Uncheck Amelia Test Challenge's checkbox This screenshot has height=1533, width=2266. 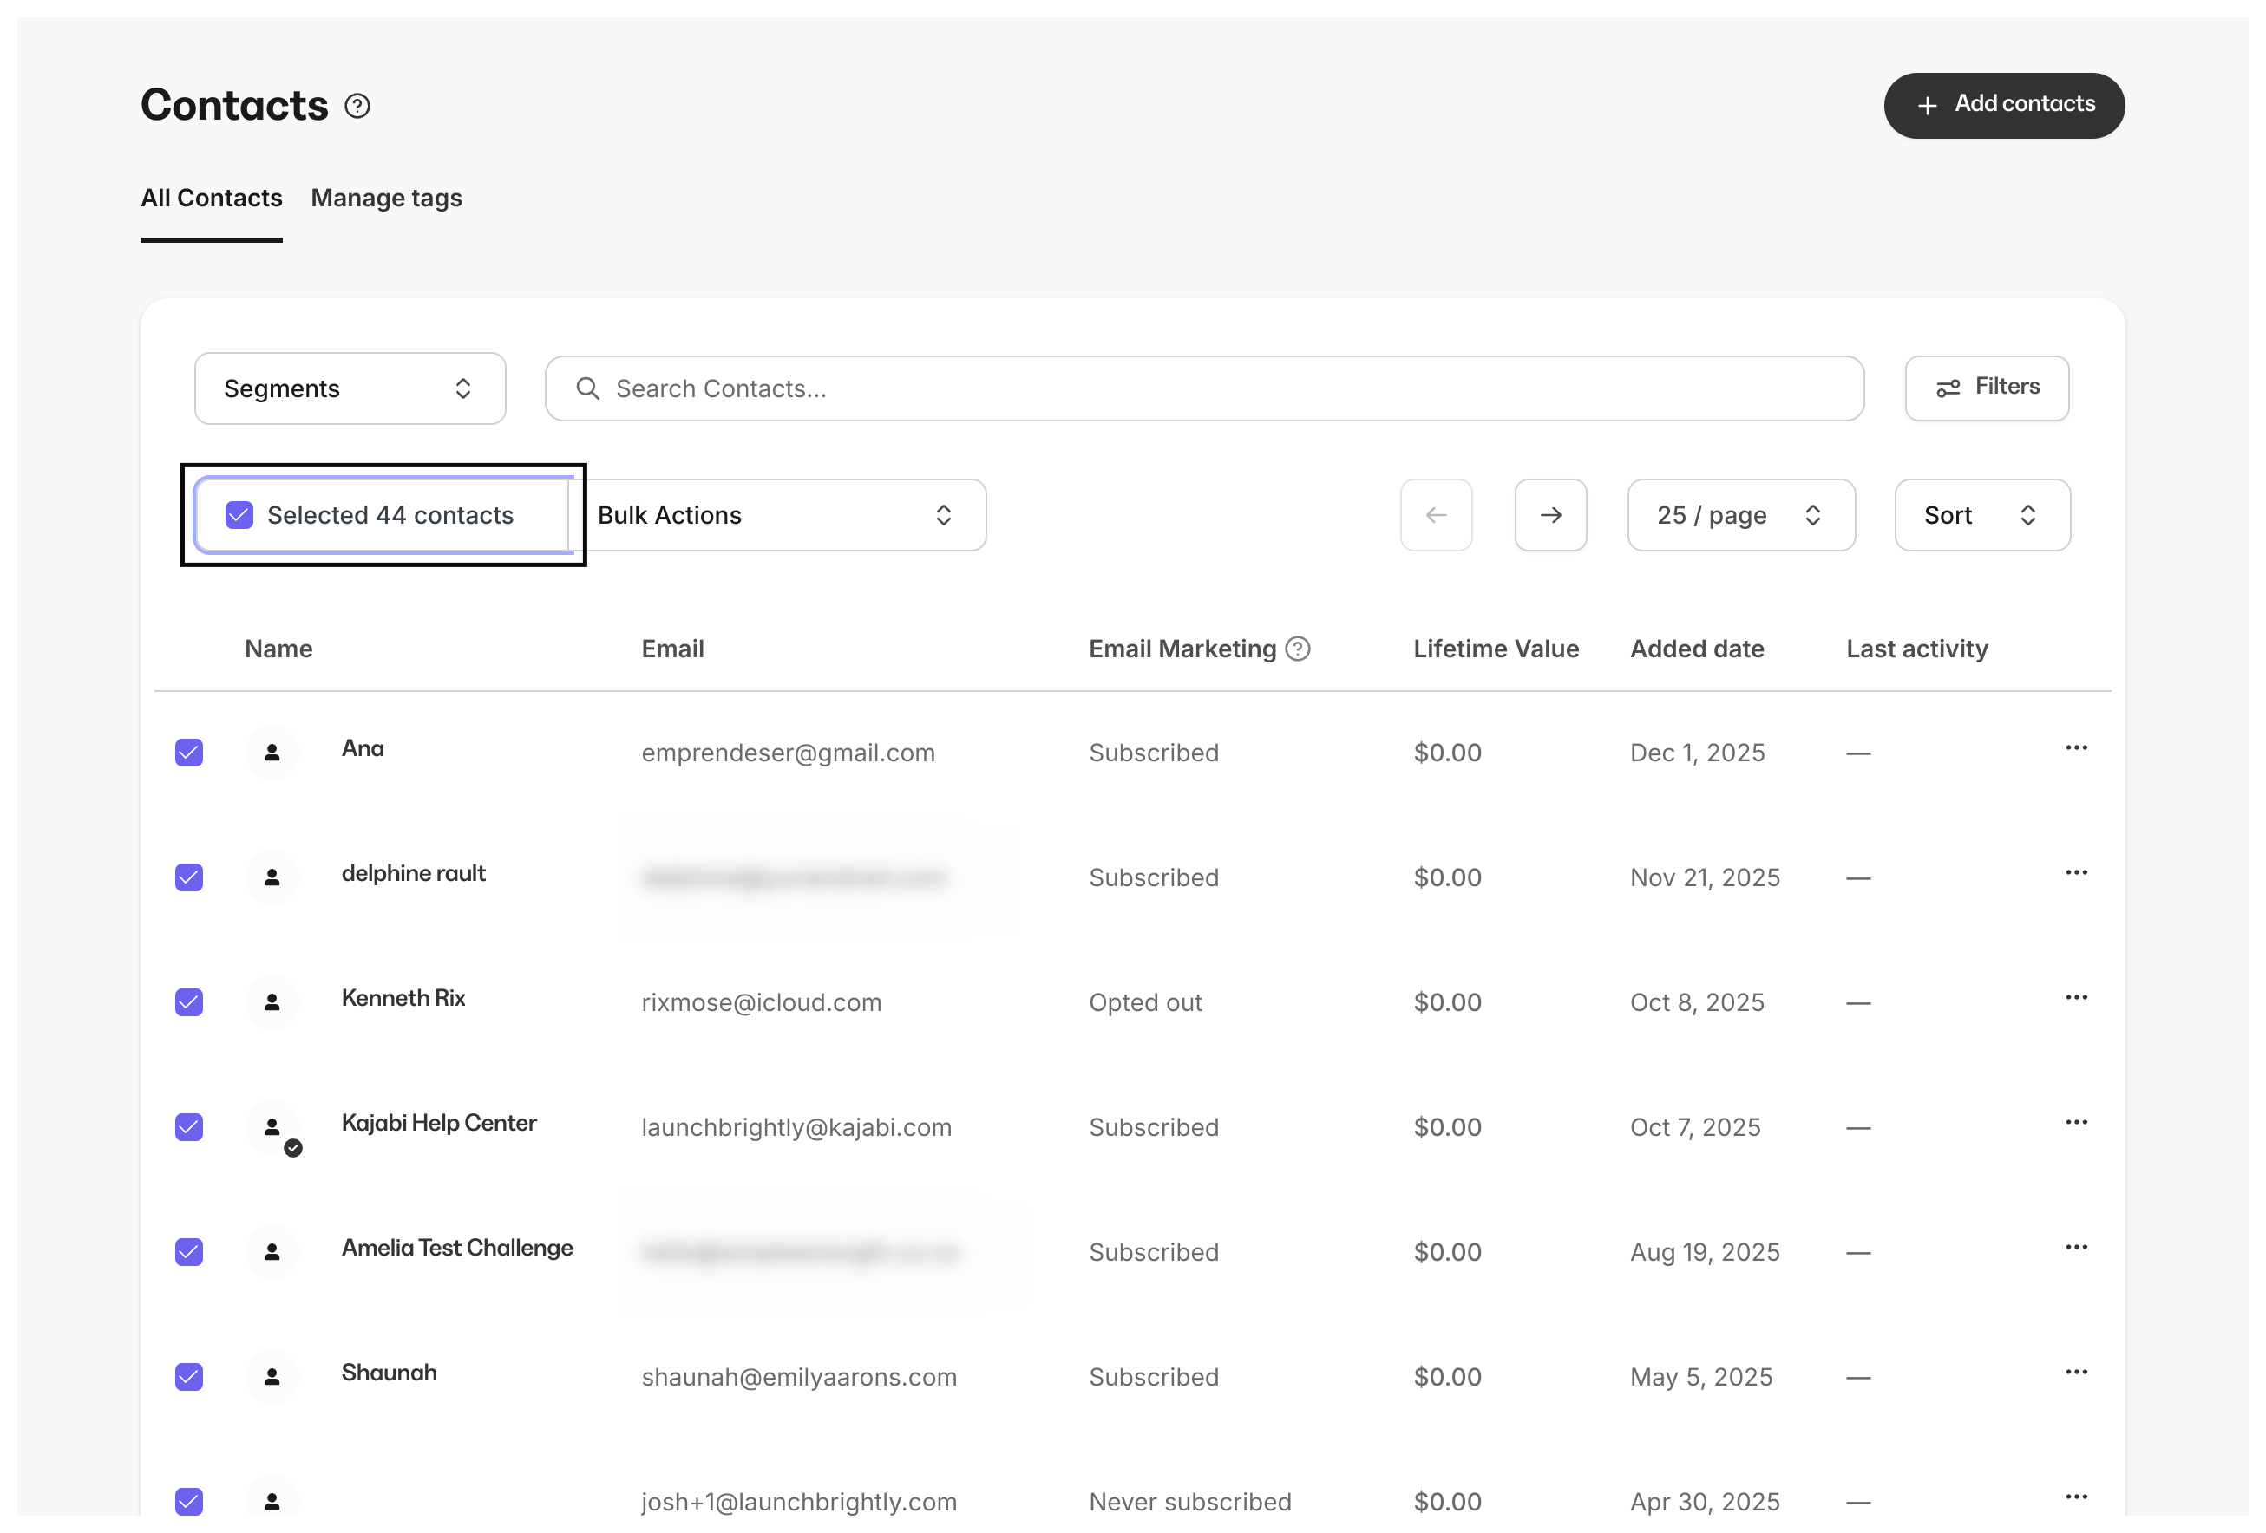188,1252
